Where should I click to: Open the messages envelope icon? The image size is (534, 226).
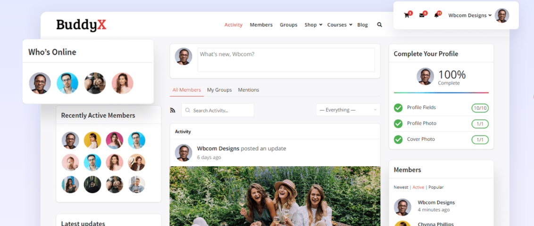422,15
